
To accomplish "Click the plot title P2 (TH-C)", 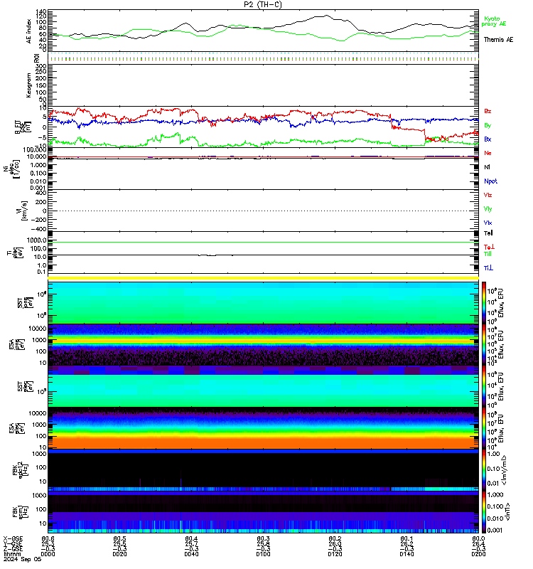I will [263, 4].
